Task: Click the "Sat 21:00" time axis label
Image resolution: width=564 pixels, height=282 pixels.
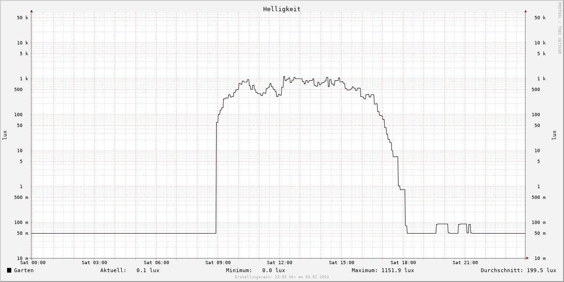Action: coord(465,263)
